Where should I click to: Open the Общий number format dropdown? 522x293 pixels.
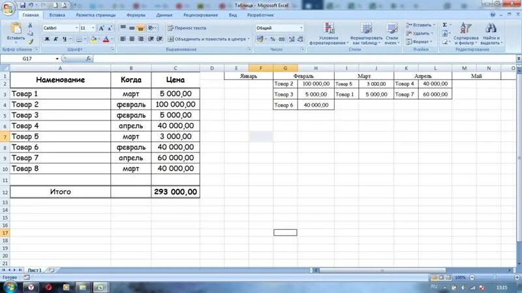coord(301,28)
